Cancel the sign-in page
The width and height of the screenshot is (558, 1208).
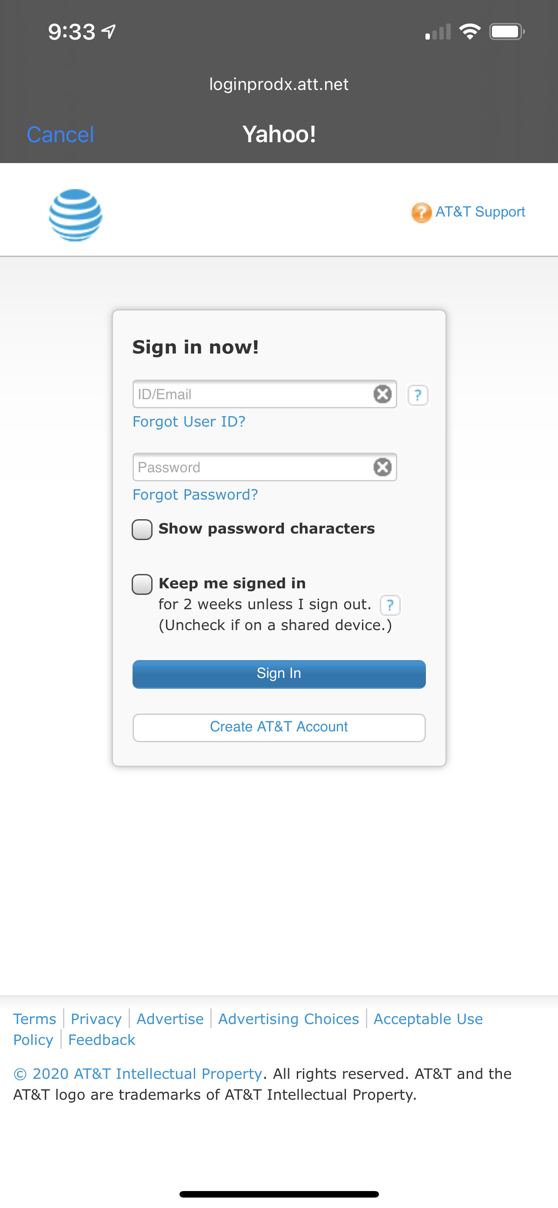pos(60,134)
